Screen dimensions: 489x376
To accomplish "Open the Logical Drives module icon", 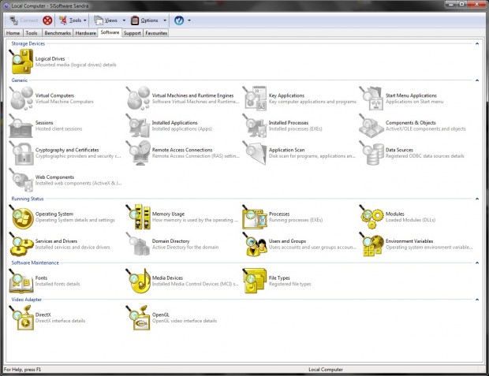I will pos(21,61).
